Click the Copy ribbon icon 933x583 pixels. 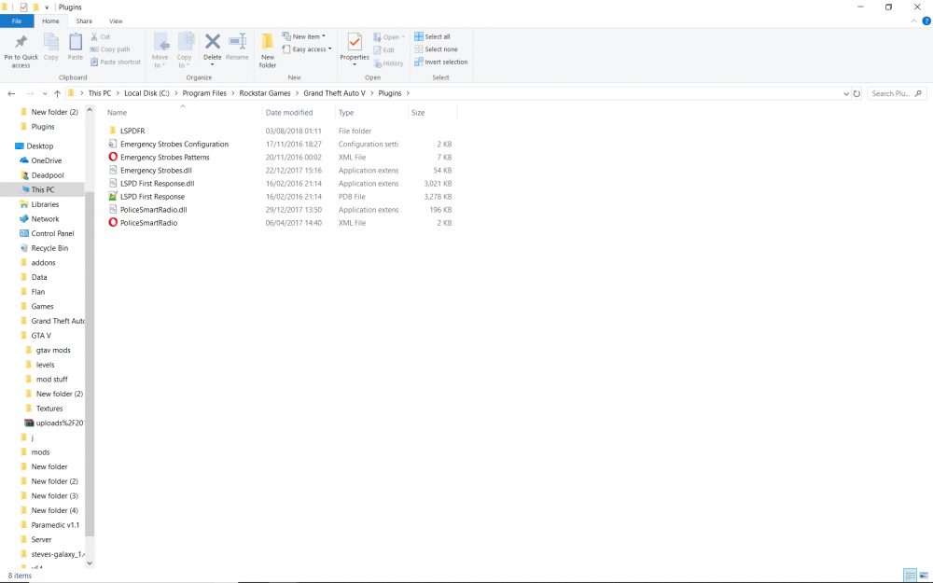point(51,47)
